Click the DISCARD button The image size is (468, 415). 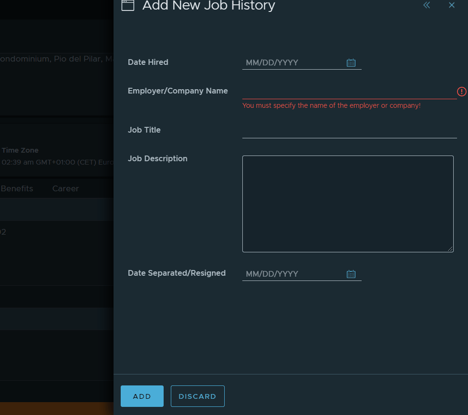tap(198, 396)
